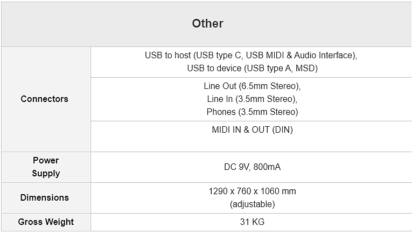Click the "31 KG" weight value
412x233 pixels.
point(252,222)
